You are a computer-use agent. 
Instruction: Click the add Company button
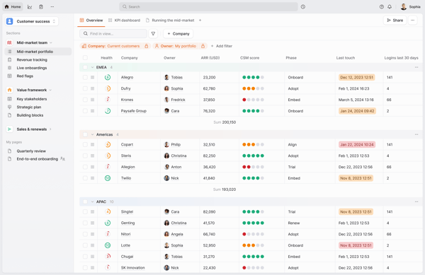click(x=178, y=33)
